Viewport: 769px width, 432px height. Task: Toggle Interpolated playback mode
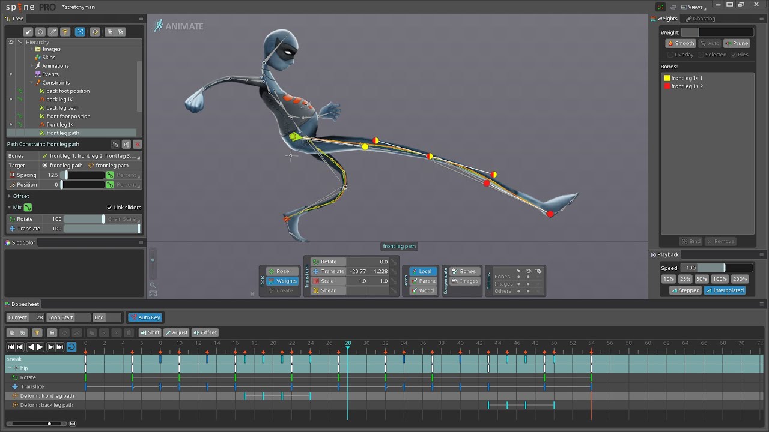coord(725,290)
